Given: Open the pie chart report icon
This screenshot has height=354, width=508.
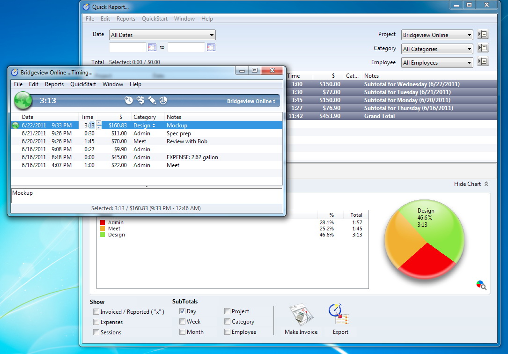Looking at the screenshot, I should (163, 101).
